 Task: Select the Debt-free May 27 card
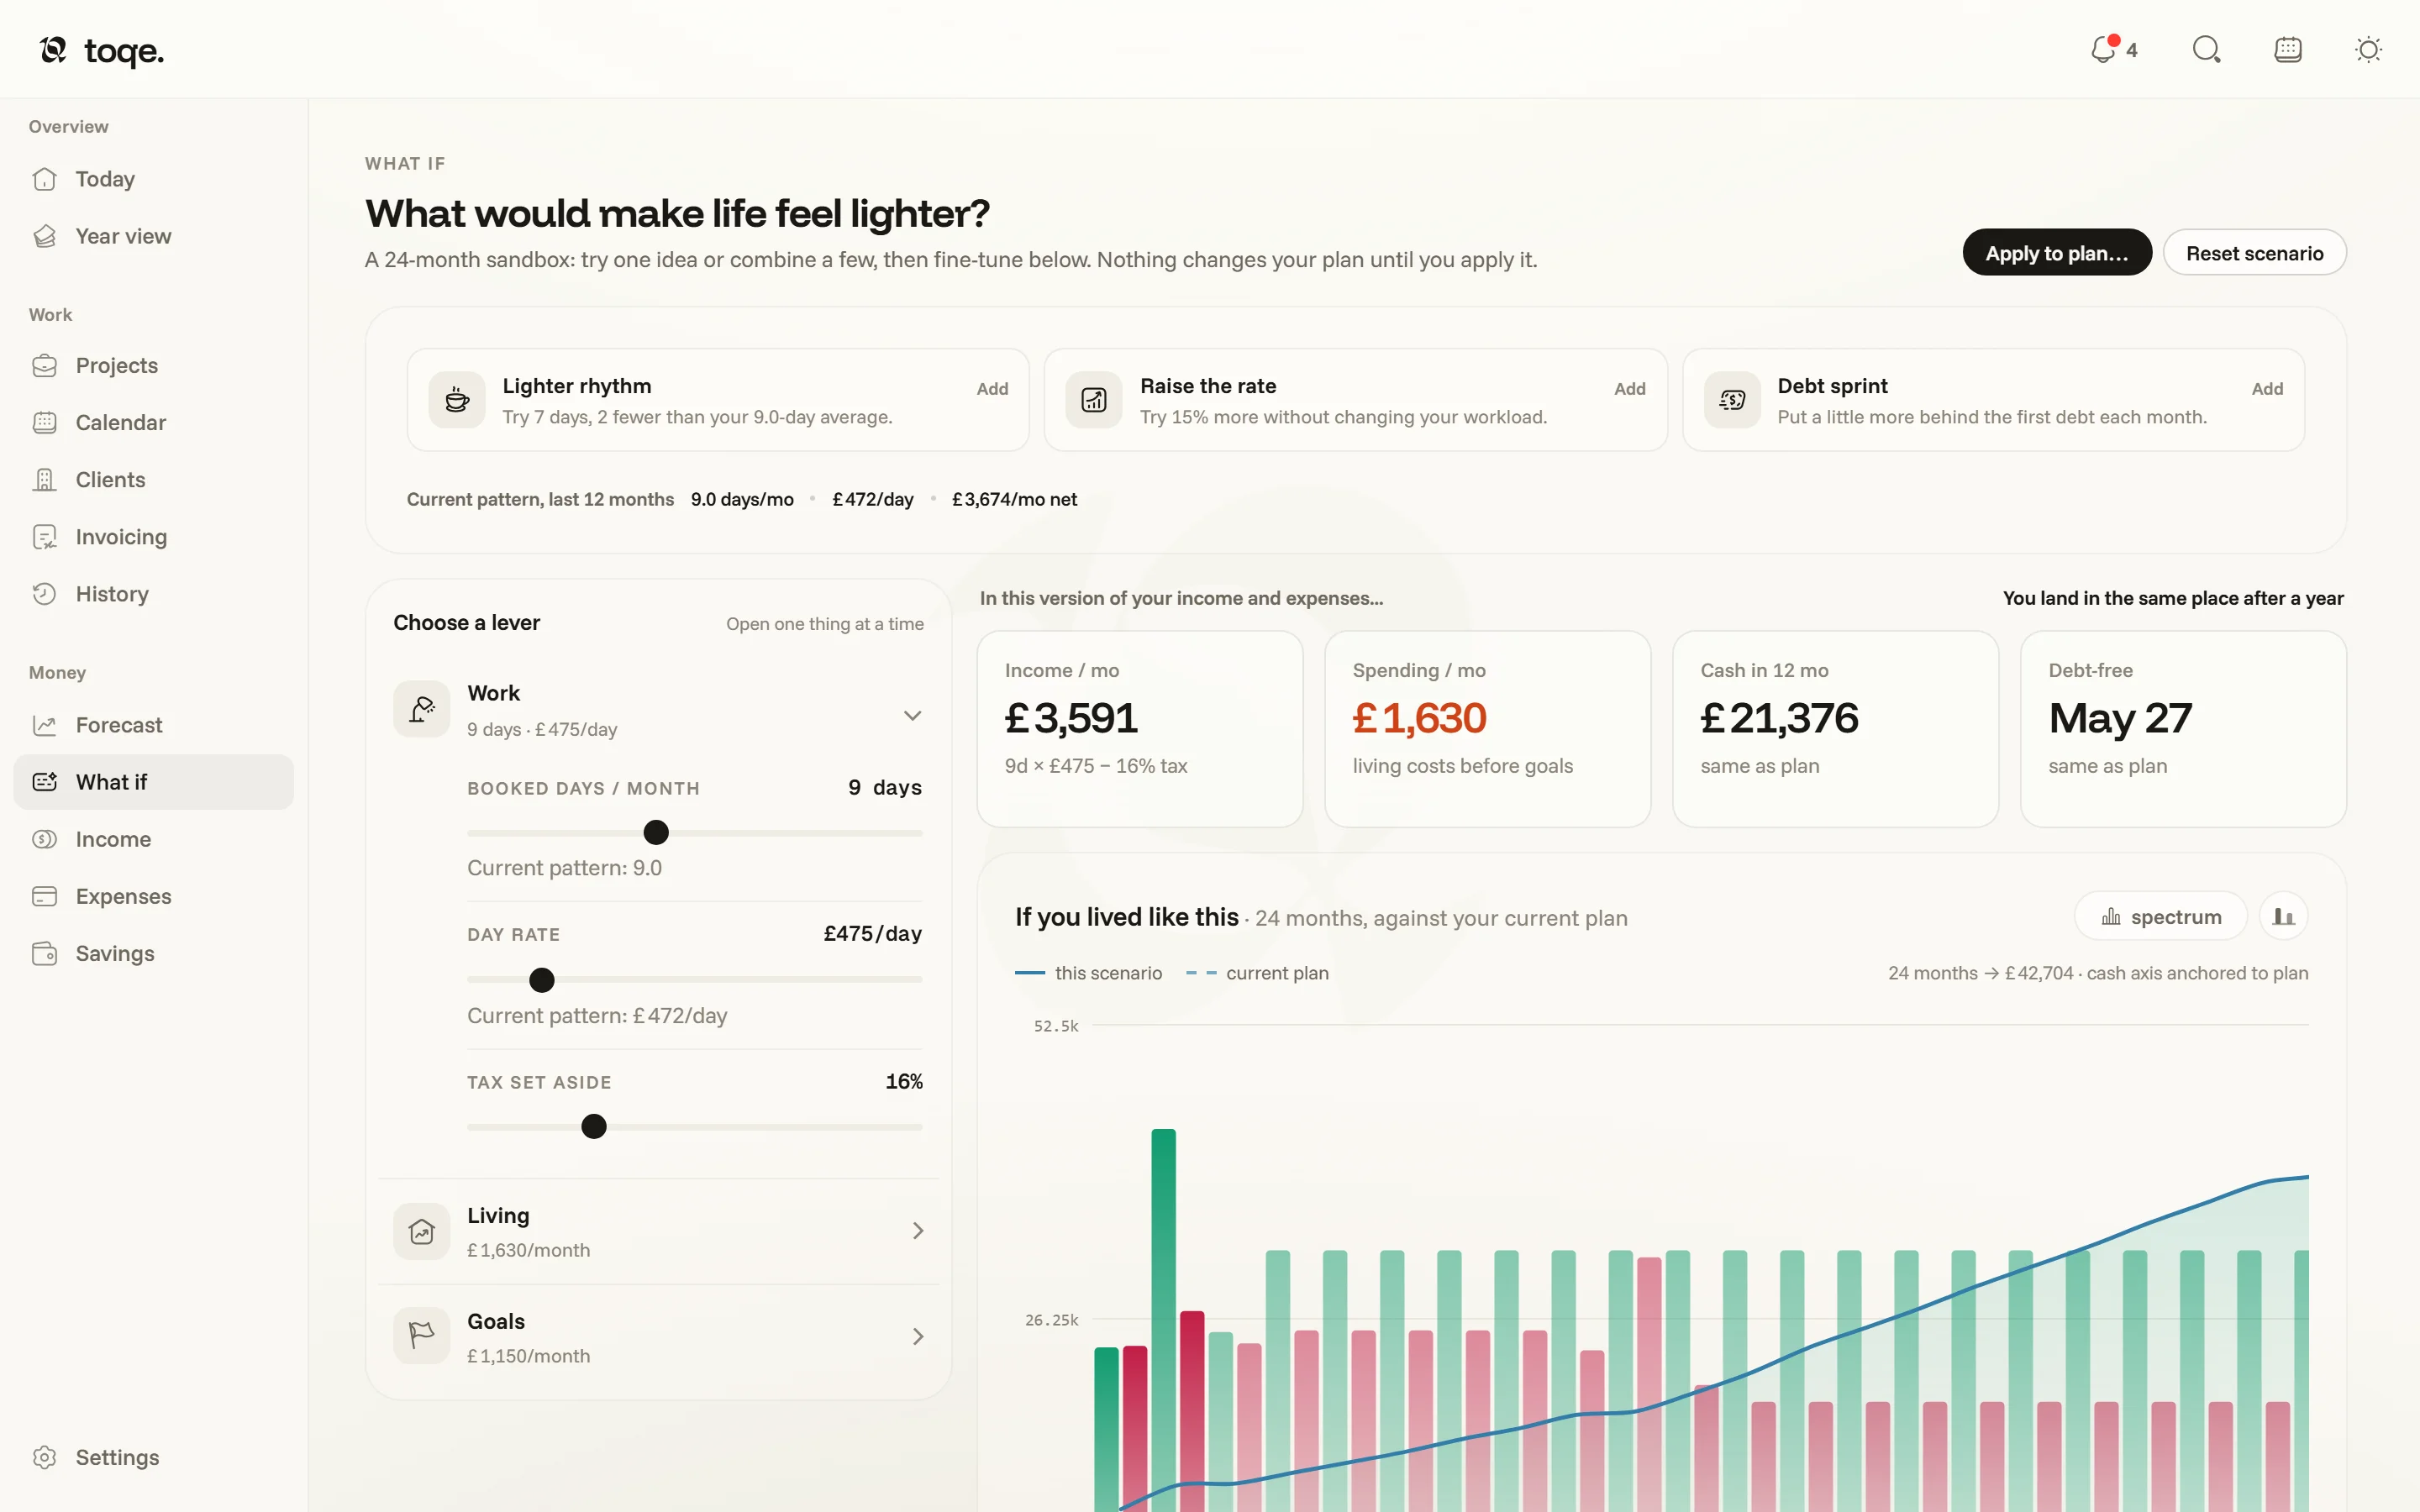pyautogui.click(x=2183, y=728)
